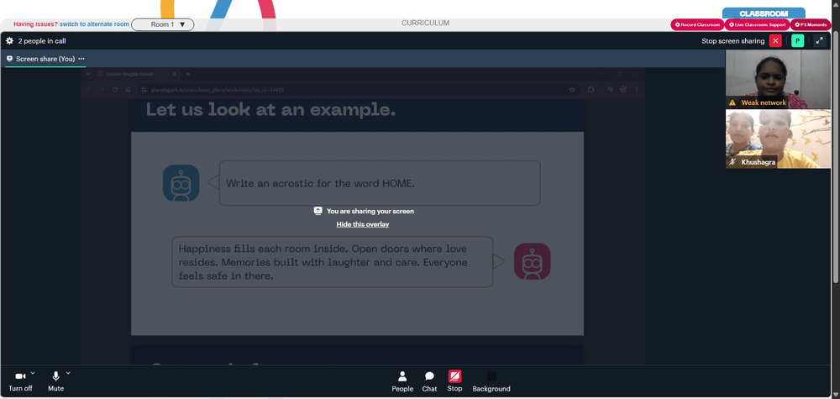
Task: Open the People panel
Action: [x=402, y=382]
